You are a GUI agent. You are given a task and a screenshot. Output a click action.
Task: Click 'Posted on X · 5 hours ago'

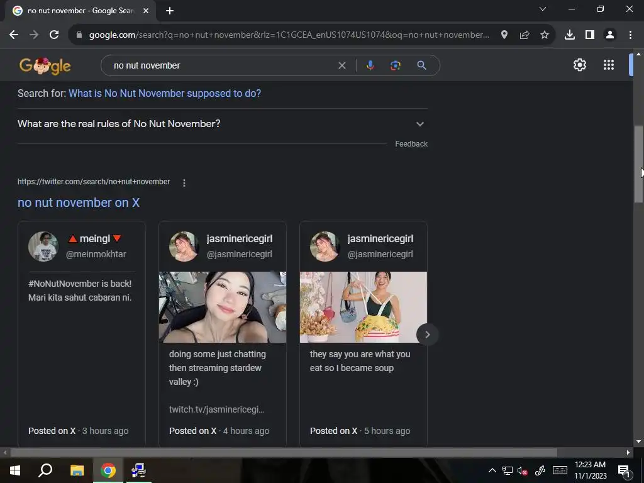360,431
